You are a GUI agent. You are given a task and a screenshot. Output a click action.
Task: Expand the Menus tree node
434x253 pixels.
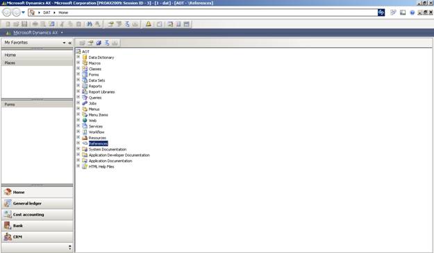[78, 109]
